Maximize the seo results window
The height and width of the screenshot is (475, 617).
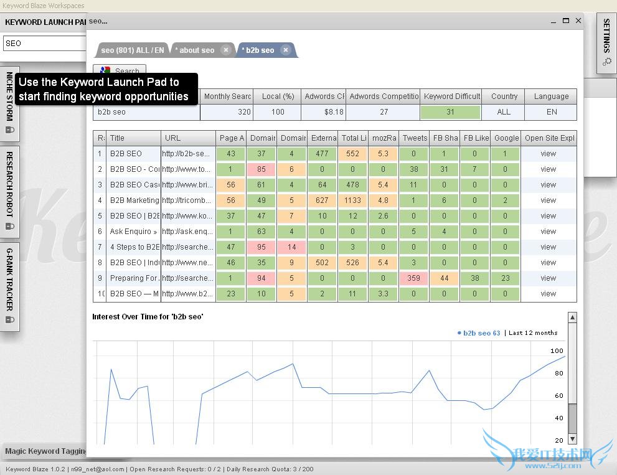tap(566, 21)
